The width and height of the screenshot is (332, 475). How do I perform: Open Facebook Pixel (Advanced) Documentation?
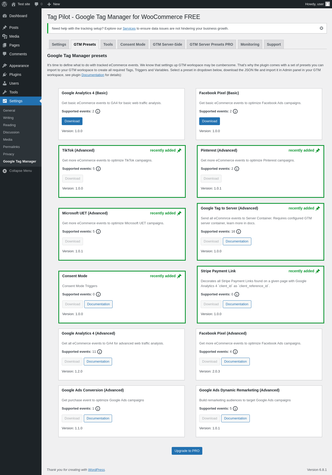(x=236, y=362)
